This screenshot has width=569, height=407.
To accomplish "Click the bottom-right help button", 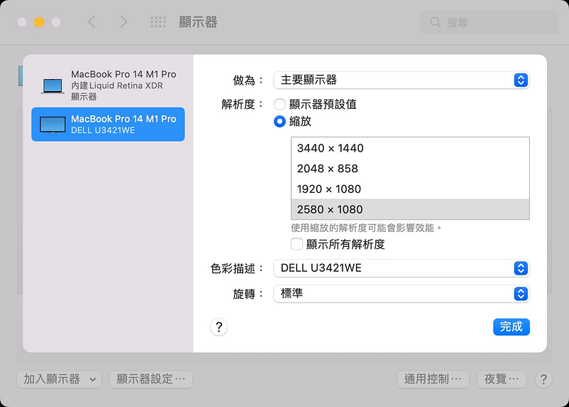I will [x=543, y=379].
